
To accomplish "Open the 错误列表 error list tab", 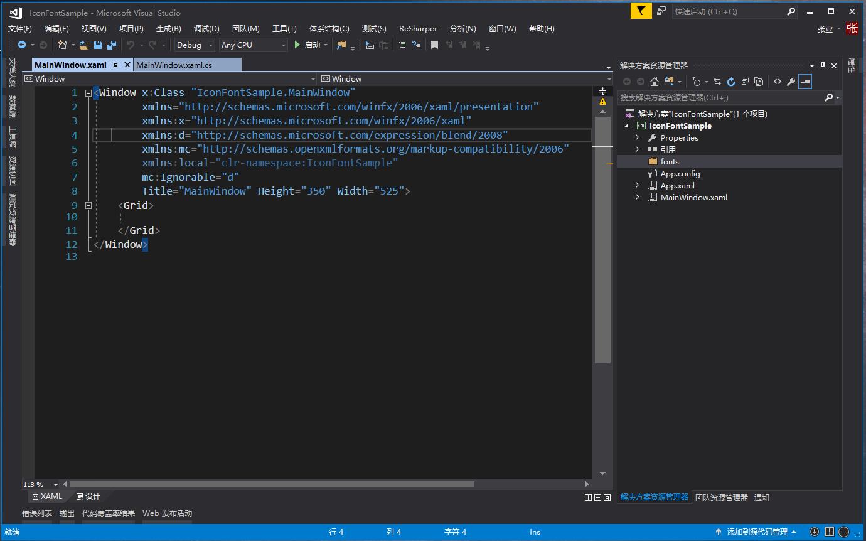I will [x=37, y=513].
